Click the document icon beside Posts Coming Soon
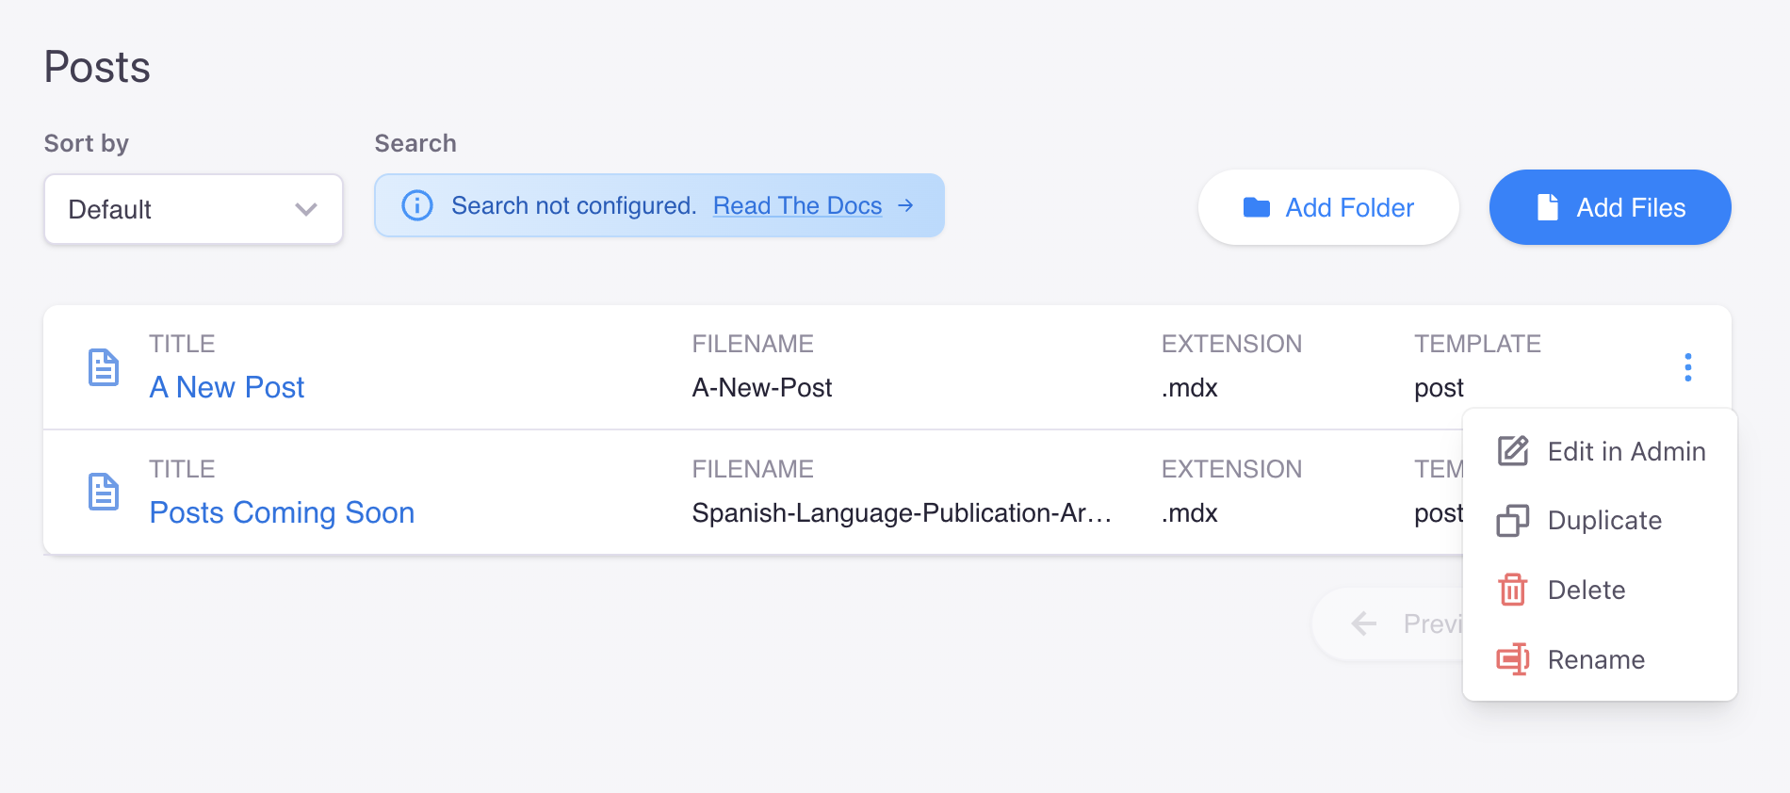The height and width of the screenshot is (793, 1790). tap(104, 492)
